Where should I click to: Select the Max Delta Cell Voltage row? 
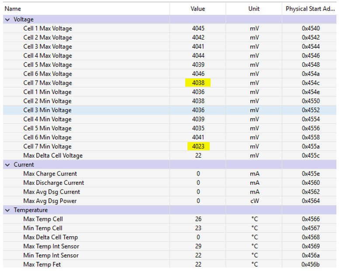point(169,156)
